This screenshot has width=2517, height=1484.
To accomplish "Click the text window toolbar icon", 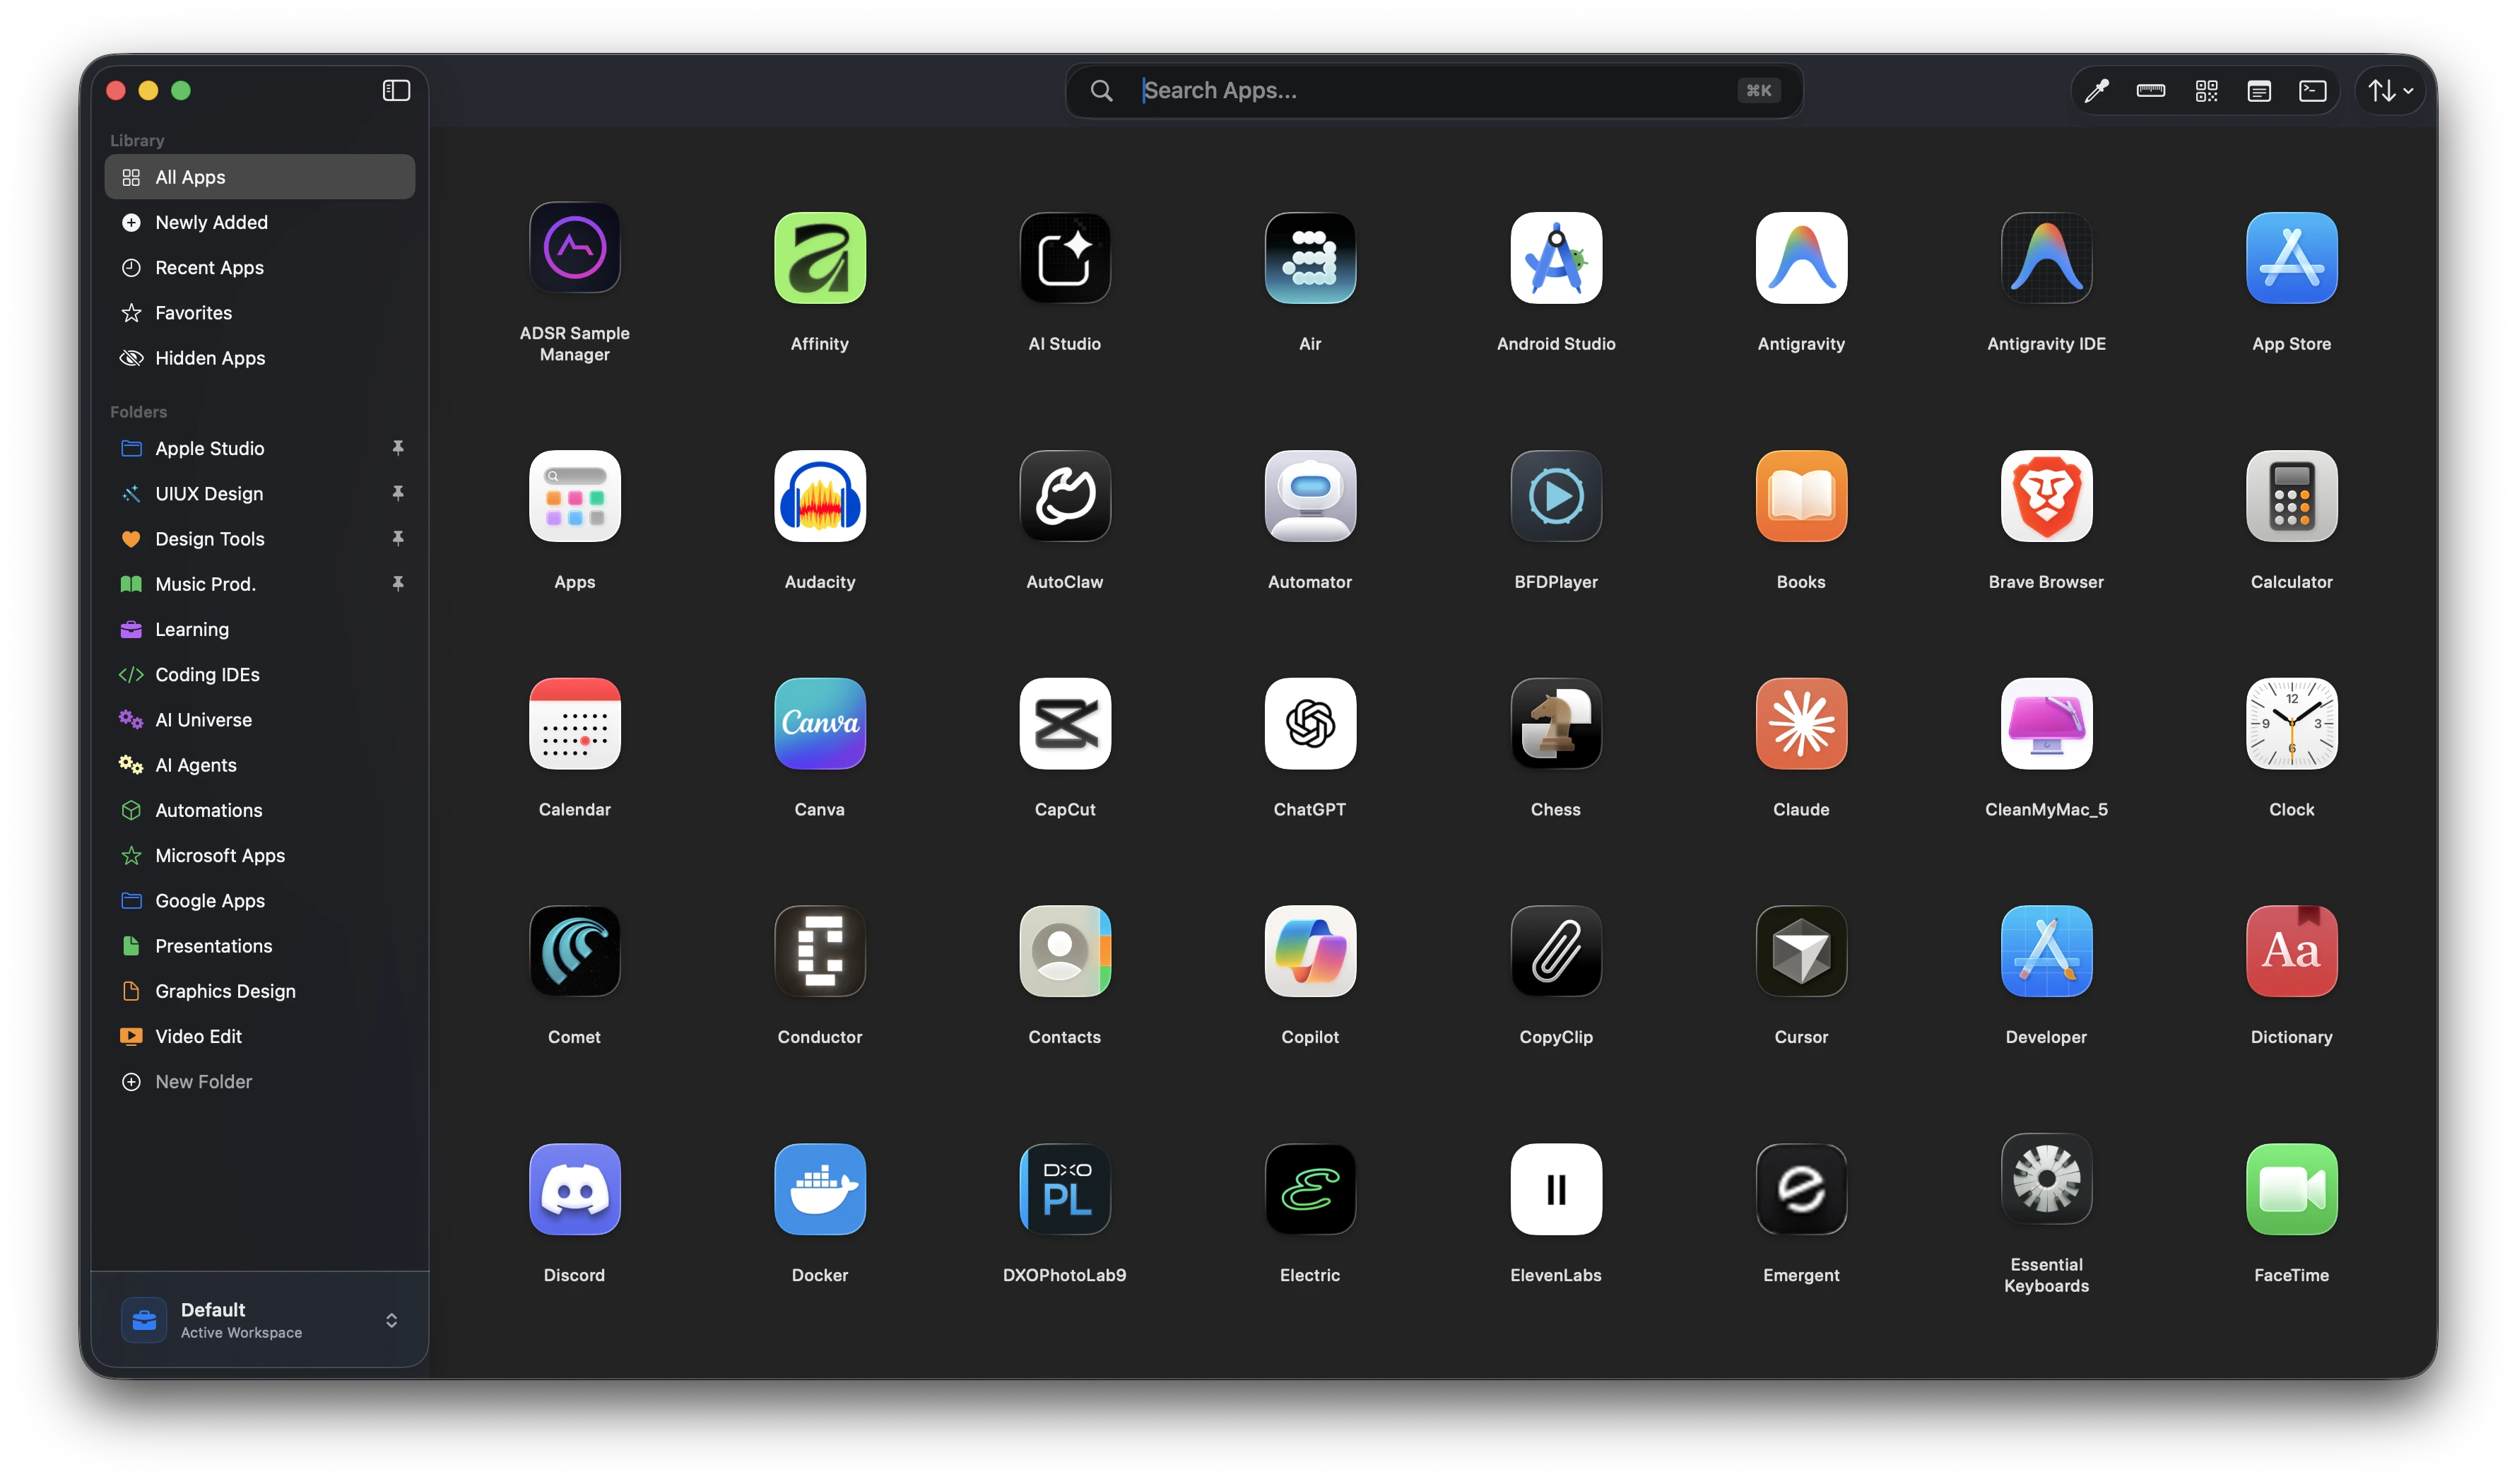I will [2259, 91].
